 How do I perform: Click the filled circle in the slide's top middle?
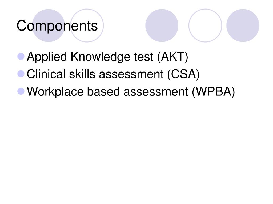tap(162, 25)
